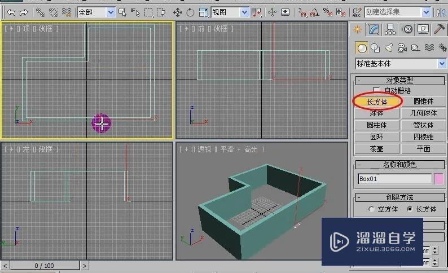Select the Cameras category icon
Image resolution: width=448 pixels, height=273 pixels.
pyautogui.click(x=402, y=48)
